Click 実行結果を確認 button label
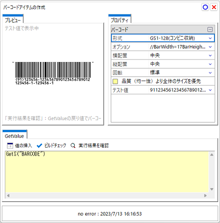 coord(94,145)
